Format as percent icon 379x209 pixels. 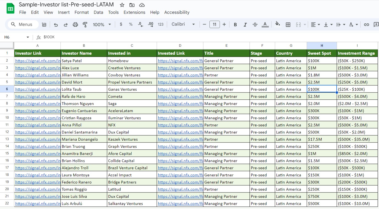click(131, 24)
